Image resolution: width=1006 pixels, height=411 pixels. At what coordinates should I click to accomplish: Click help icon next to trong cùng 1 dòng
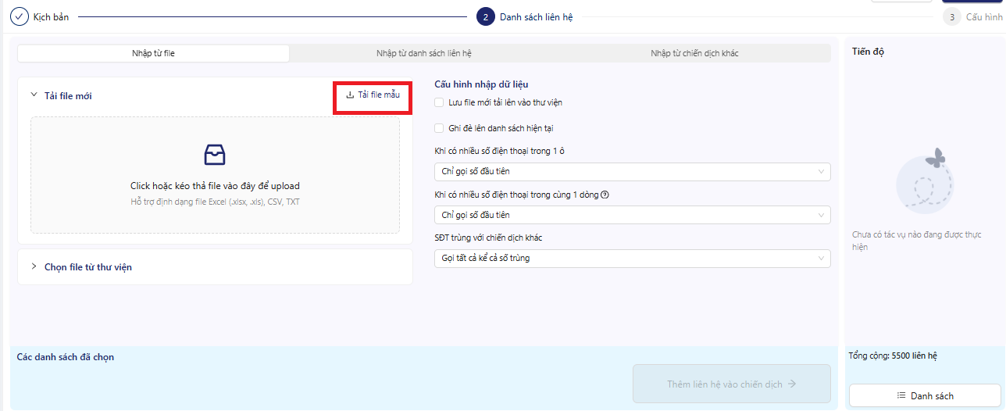(x=605, y=195)
